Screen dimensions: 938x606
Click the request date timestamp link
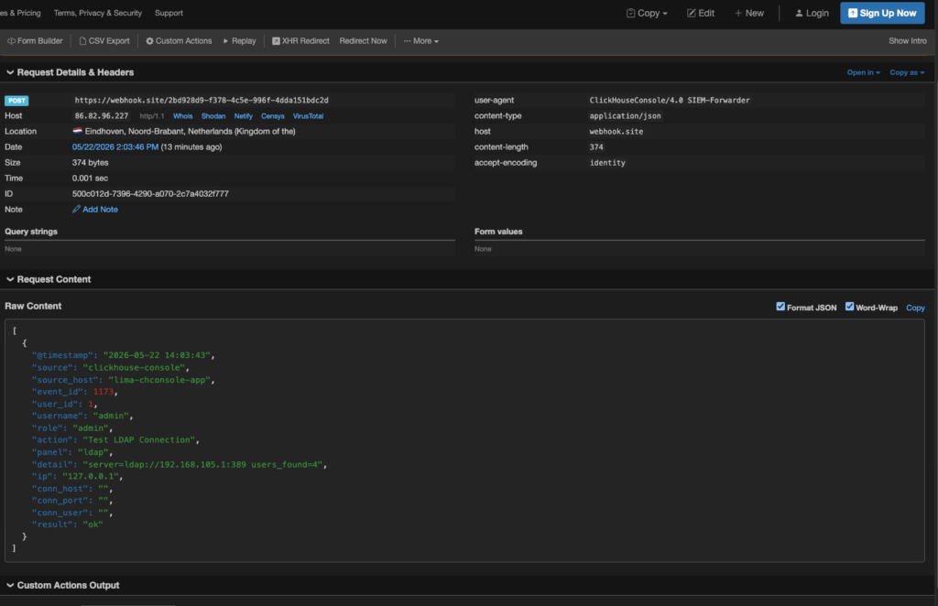115,147
